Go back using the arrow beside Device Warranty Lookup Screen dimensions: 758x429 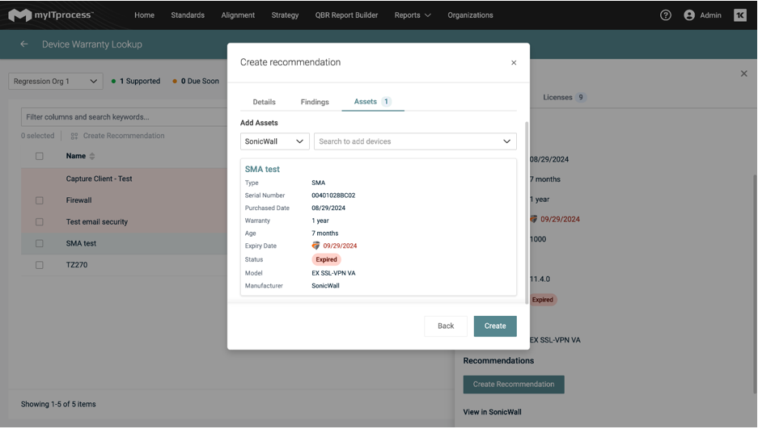pyautogui.click(x=23, y=44)
